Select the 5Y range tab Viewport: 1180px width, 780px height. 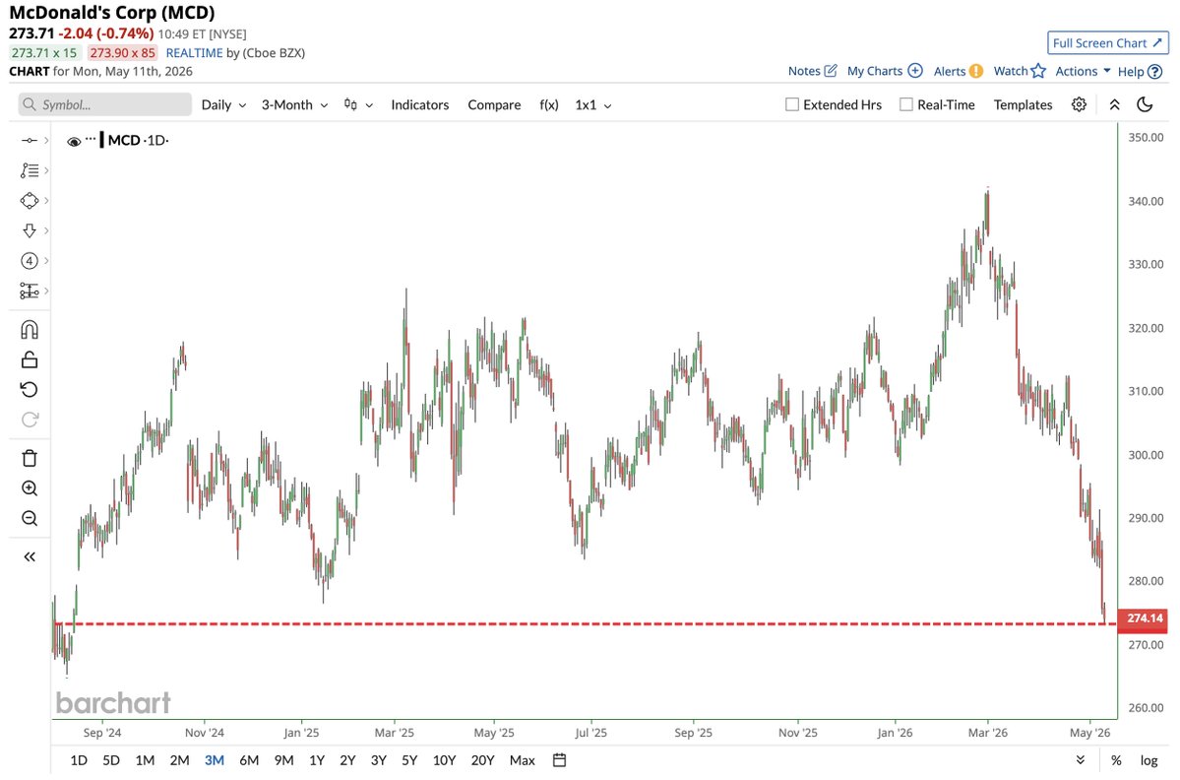[x=409, y=760]
